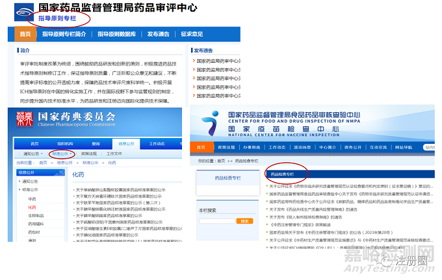Viewport: 442px width, 280px height.
Task: Click the 指导原则专栏 heading link
Action: 58,19
